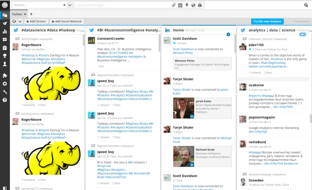
Task: Open Snowden username
Action: (256, 180)
